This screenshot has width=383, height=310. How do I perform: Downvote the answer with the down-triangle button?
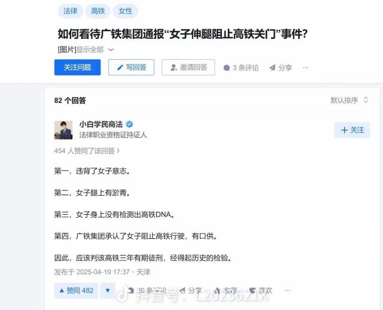tap(108, 290)
